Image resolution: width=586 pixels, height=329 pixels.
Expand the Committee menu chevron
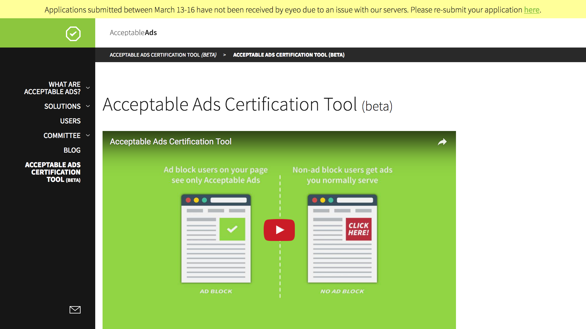point(88,135)
